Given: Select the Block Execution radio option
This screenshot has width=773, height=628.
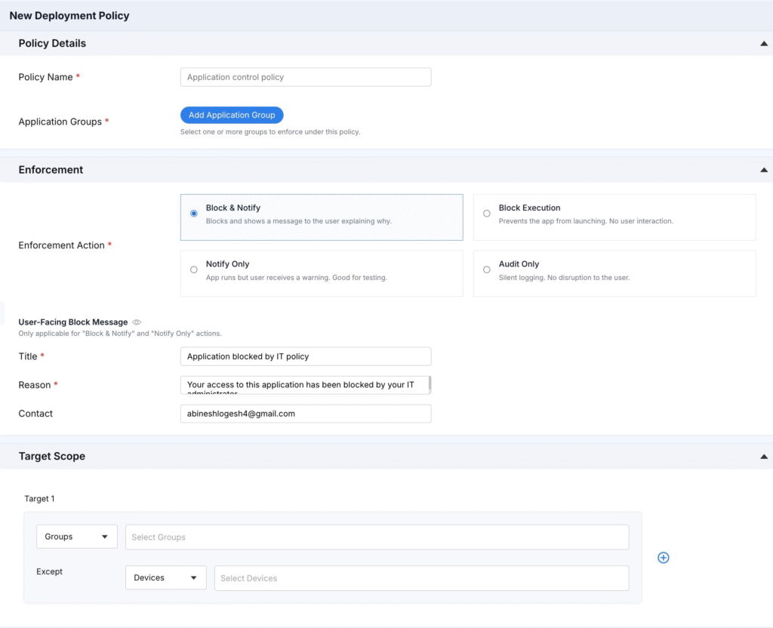Looking at the screenshot, I should [487, 214].
